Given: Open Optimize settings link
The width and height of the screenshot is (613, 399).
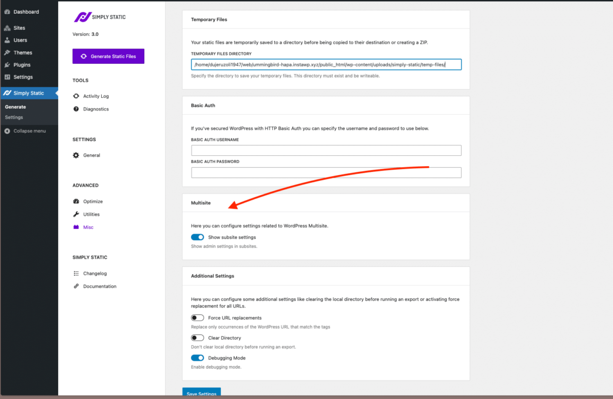Looking at the screenshot, I should [x=93, y=201].
